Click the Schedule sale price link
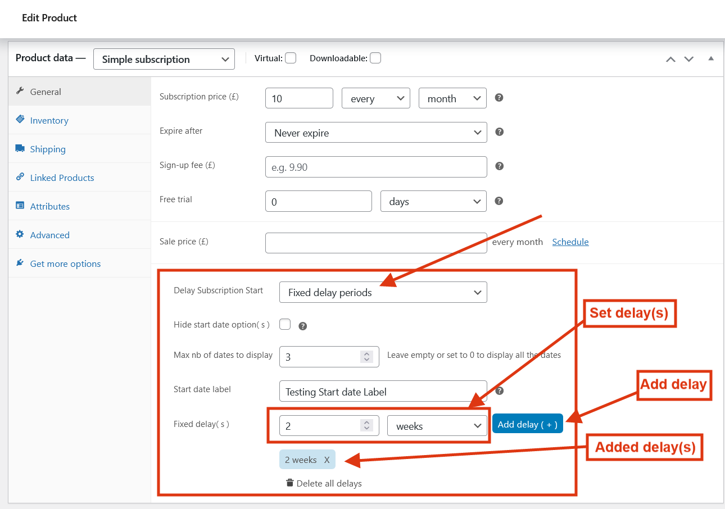 tap(570, 242)
